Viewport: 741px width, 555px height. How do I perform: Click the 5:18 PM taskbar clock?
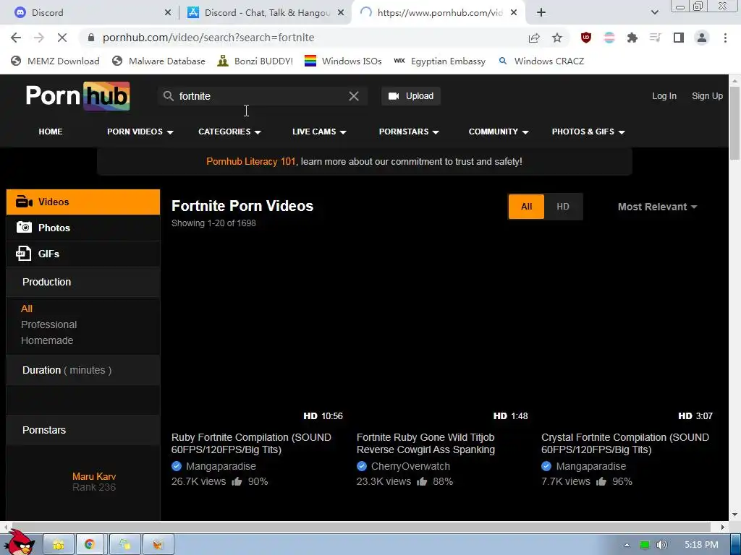701,545
